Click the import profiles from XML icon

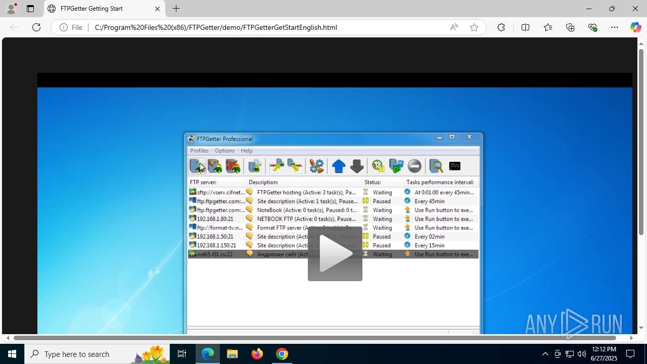tap(277, 166)
